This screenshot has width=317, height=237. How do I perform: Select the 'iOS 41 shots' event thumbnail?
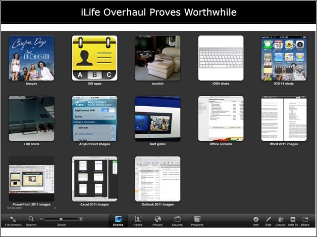[284, 58]
